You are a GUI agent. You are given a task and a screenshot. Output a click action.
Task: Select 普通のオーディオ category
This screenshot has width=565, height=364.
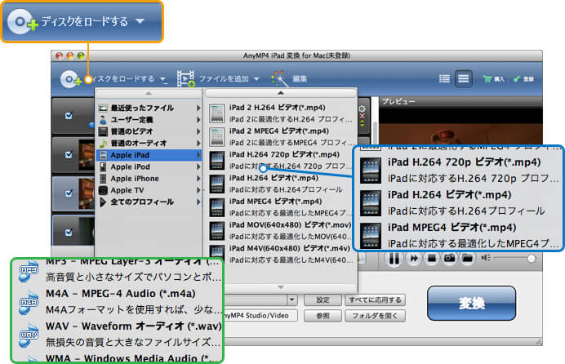[149, 144]
